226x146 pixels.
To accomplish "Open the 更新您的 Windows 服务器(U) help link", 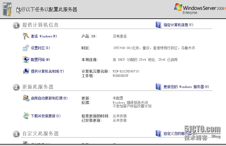I will click(x=186, y=87).
